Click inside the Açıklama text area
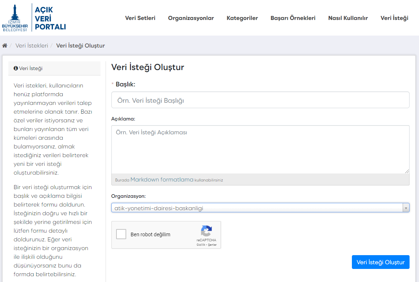 [x=260, y=150]
